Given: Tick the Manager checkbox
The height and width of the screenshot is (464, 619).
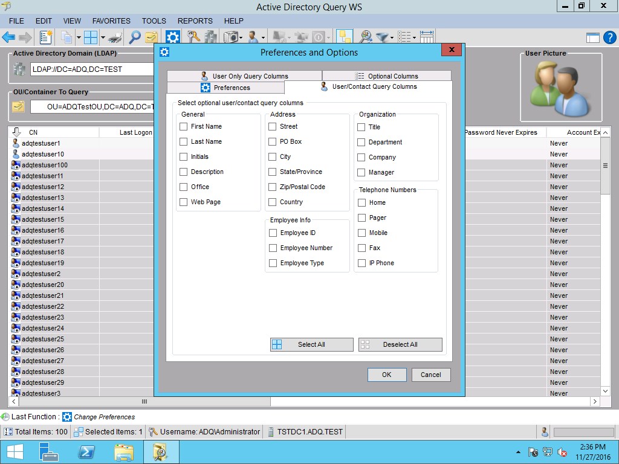Looking at the screenshot, I should [x=361, y=172].
